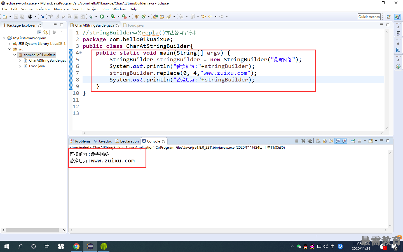Click the Open Perspective icon
Viewport: 403px width, 252px height.
388,17
